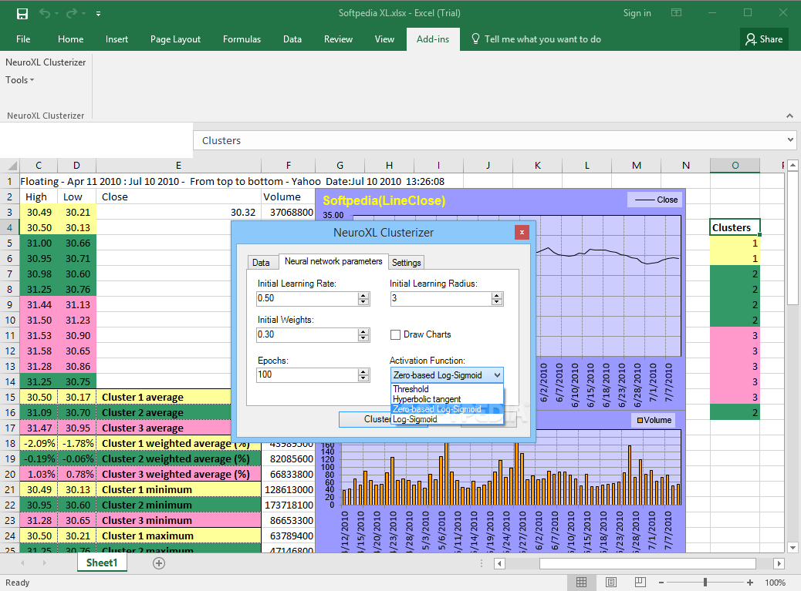Switch to Page Break Preview icon
Image resolution: width=801 pixels, height=591 pixels.
(640, 583)
